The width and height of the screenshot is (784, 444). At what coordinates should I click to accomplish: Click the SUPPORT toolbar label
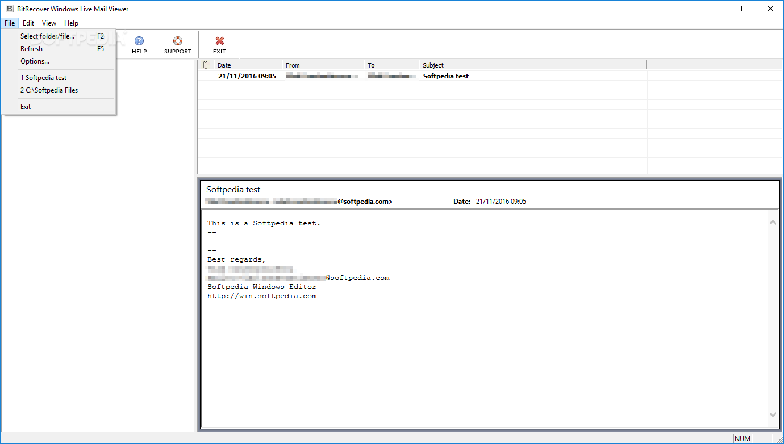[178, 51]
